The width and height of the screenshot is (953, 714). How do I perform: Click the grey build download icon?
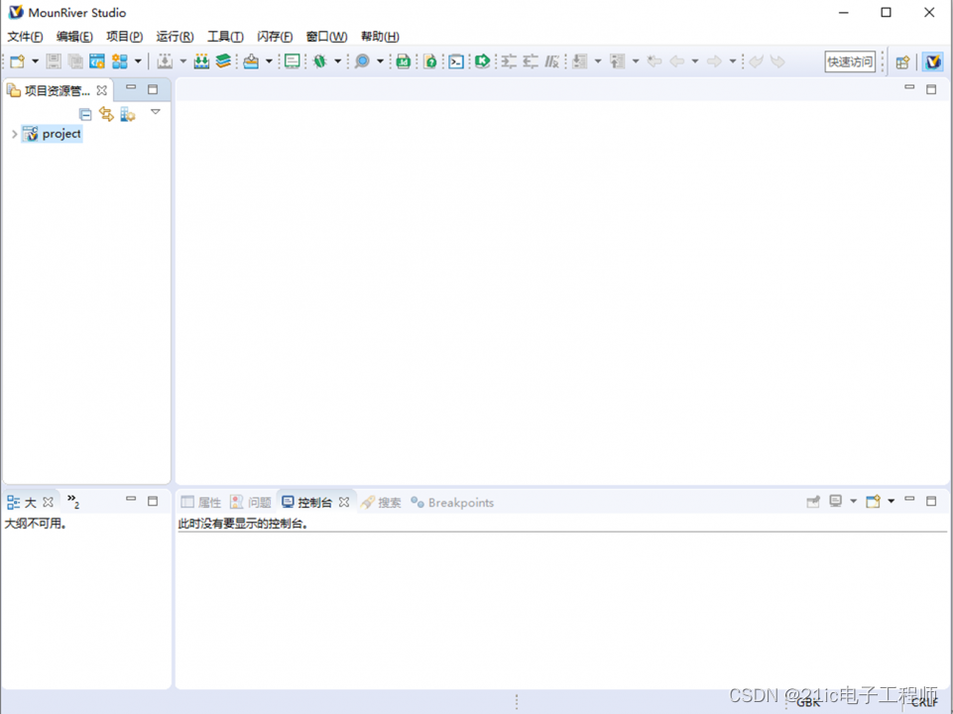tap(165, 61)
